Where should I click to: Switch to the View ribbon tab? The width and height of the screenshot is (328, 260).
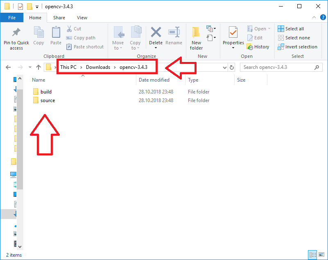point(82,18)
